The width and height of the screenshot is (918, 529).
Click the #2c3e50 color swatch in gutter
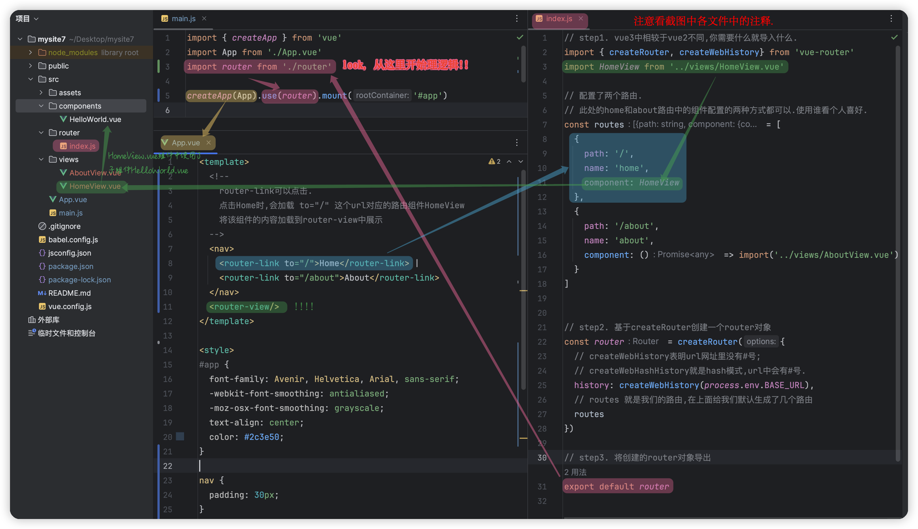[180, 436]
